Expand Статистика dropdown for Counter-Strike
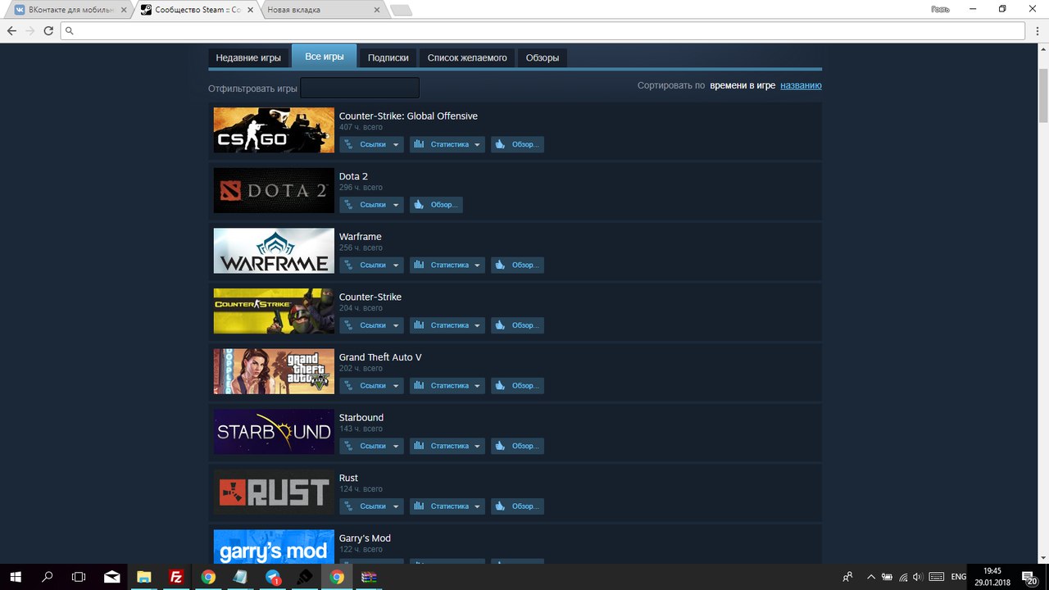 447,325
